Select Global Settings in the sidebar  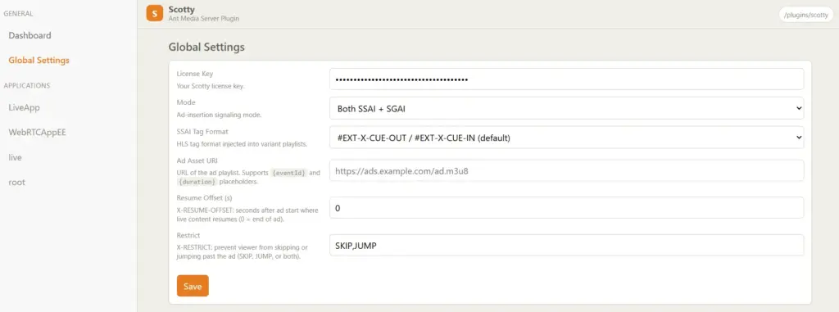pos(39,61)
